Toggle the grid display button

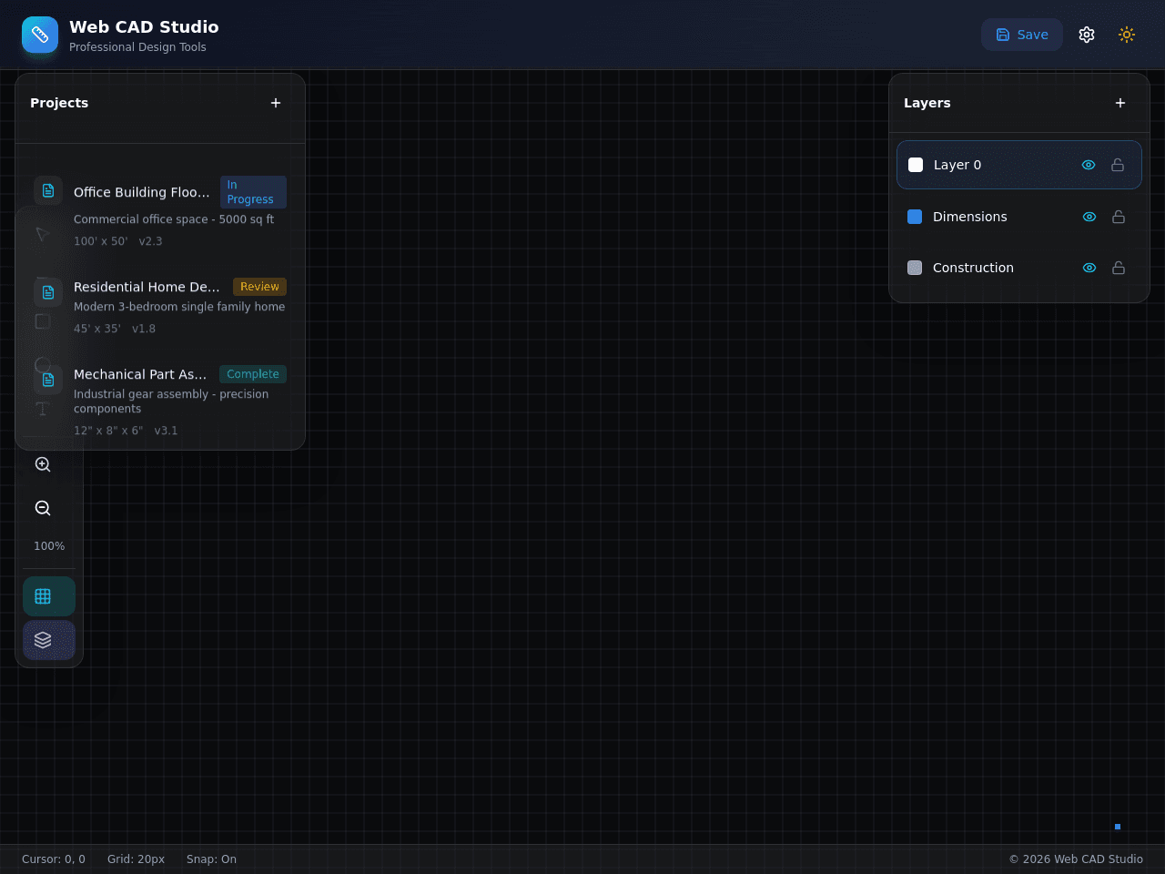pos(49,596)
